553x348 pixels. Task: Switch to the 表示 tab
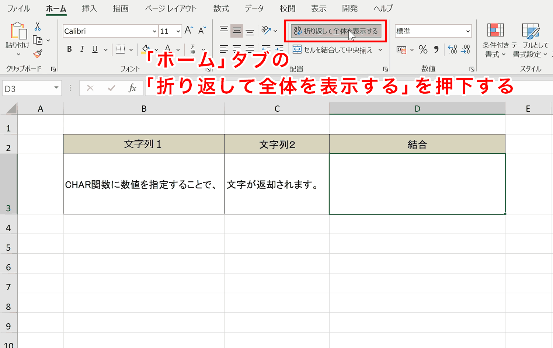coord(319,8)
